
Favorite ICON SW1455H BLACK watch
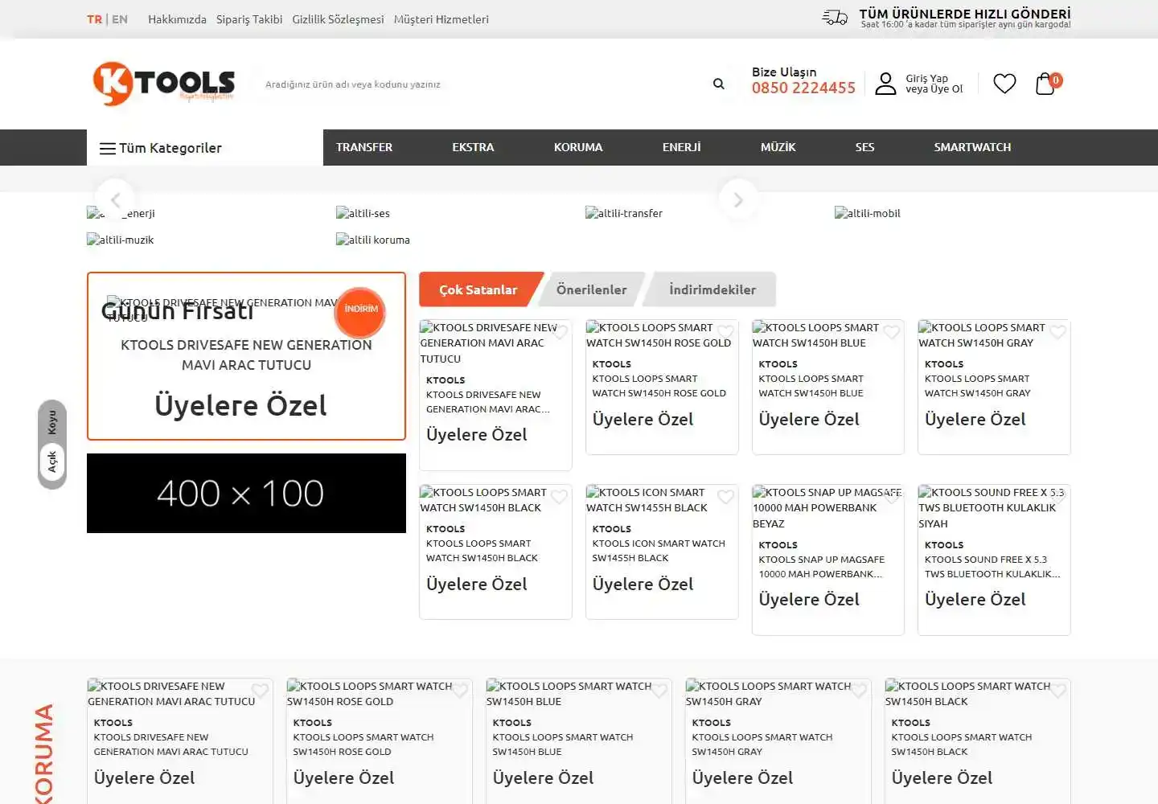point(726,497)
